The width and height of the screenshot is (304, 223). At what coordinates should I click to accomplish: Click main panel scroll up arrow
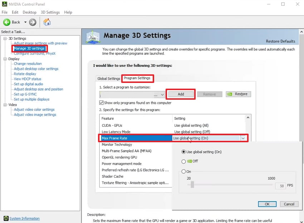click(x=301, y=31)
